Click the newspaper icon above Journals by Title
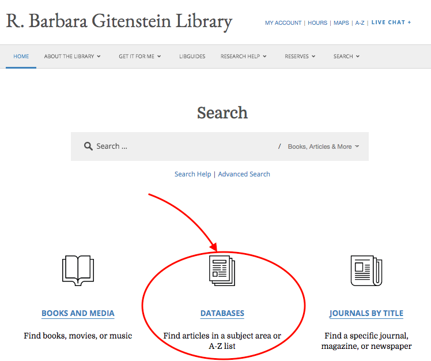Image resolution: width=431 pixels, height=361 pixels. click(x=366, y=270)
